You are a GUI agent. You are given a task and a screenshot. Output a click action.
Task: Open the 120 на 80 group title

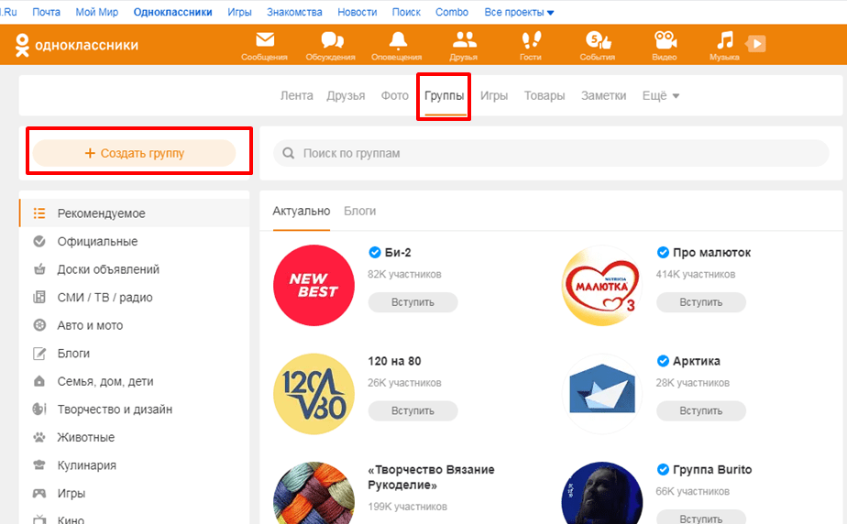point(394,361)
